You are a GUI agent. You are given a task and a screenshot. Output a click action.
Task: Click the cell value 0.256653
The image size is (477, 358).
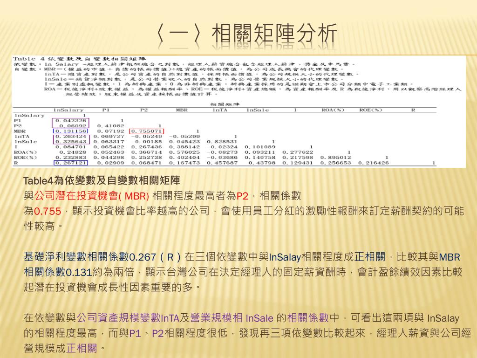[335, 163]
